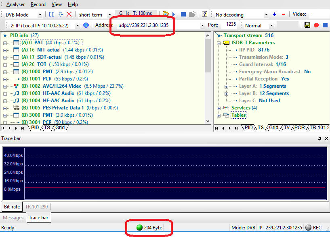This screenshot has height=237, width=330.
Task: Open the No decoding dropdown
Action: click(266, 14)
